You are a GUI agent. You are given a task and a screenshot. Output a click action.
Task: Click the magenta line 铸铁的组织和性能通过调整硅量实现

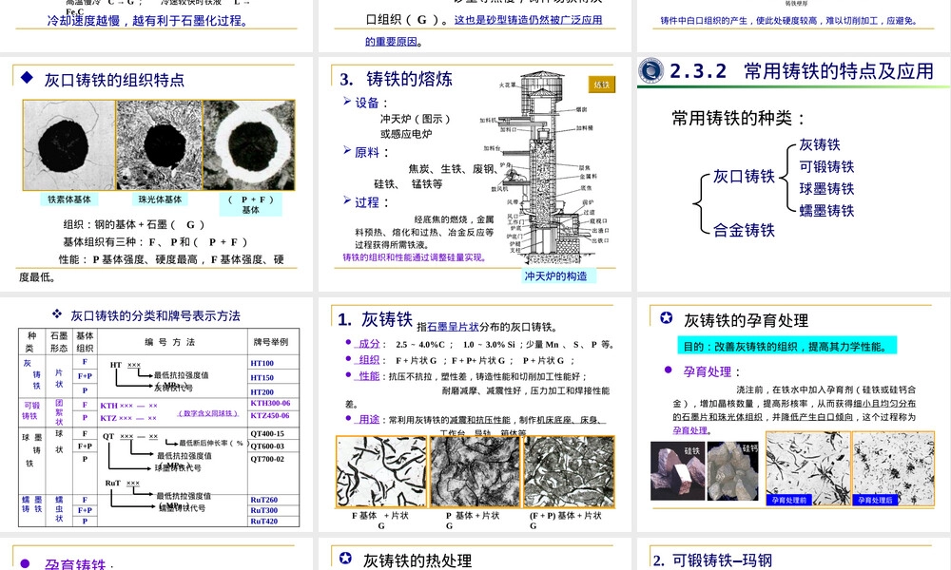[x=415, y=257]
